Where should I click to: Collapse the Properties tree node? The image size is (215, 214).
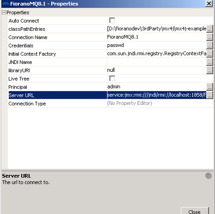pyautogui.click(x=4, y=12)
